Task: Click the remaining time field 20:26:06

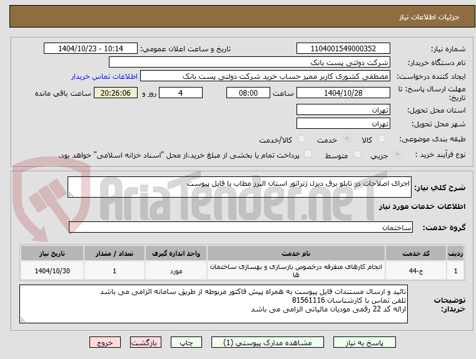Action: coord(116,93)
